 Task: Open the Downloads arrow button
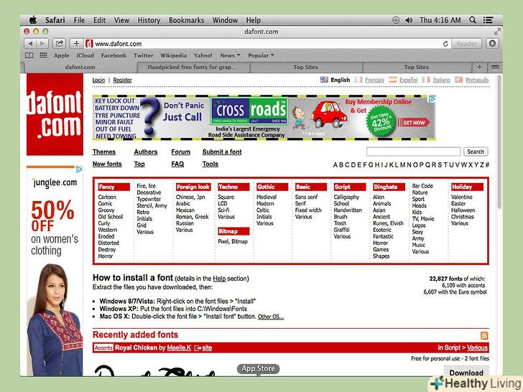[x=492, y=43]
